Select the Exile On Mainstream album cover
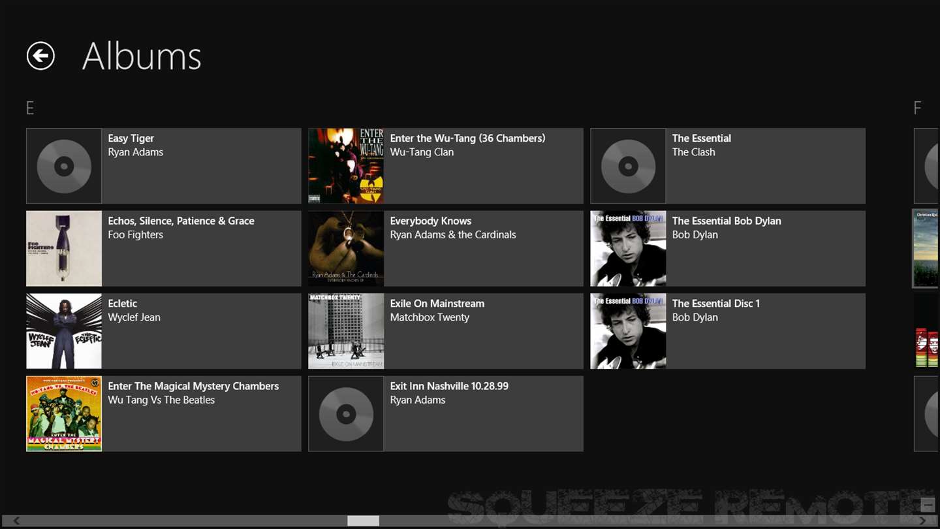The width and height of the screenshot is (940, 529). (x=346, y=331)
